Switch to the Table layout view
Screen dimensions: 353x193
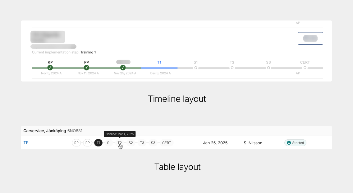coord(177,167)
